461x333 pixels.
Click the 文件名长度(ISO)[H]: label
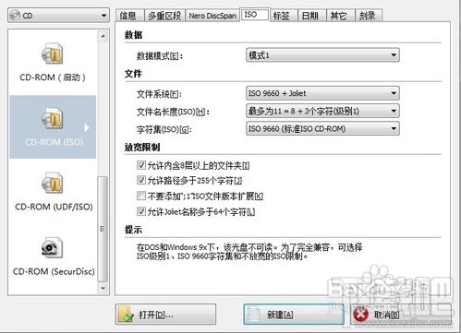[173, 112]
